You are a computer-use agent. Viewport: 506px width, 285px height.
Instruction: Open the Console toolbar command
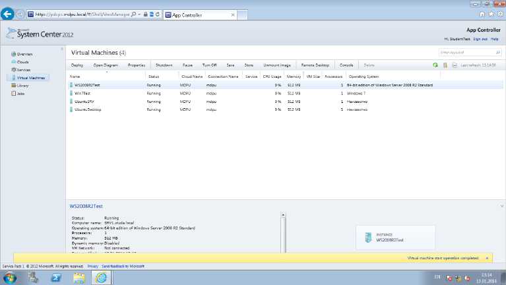tap(346, 65)
